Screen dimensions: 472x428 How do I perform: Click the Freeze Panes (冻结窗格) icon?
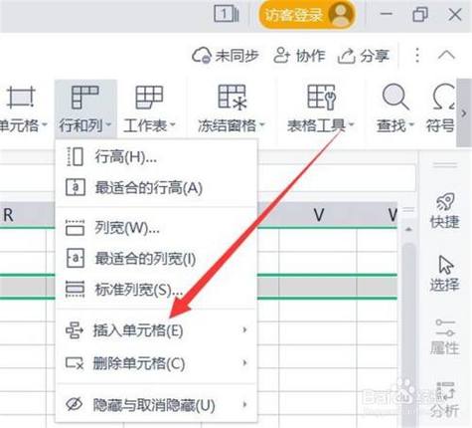233,97
